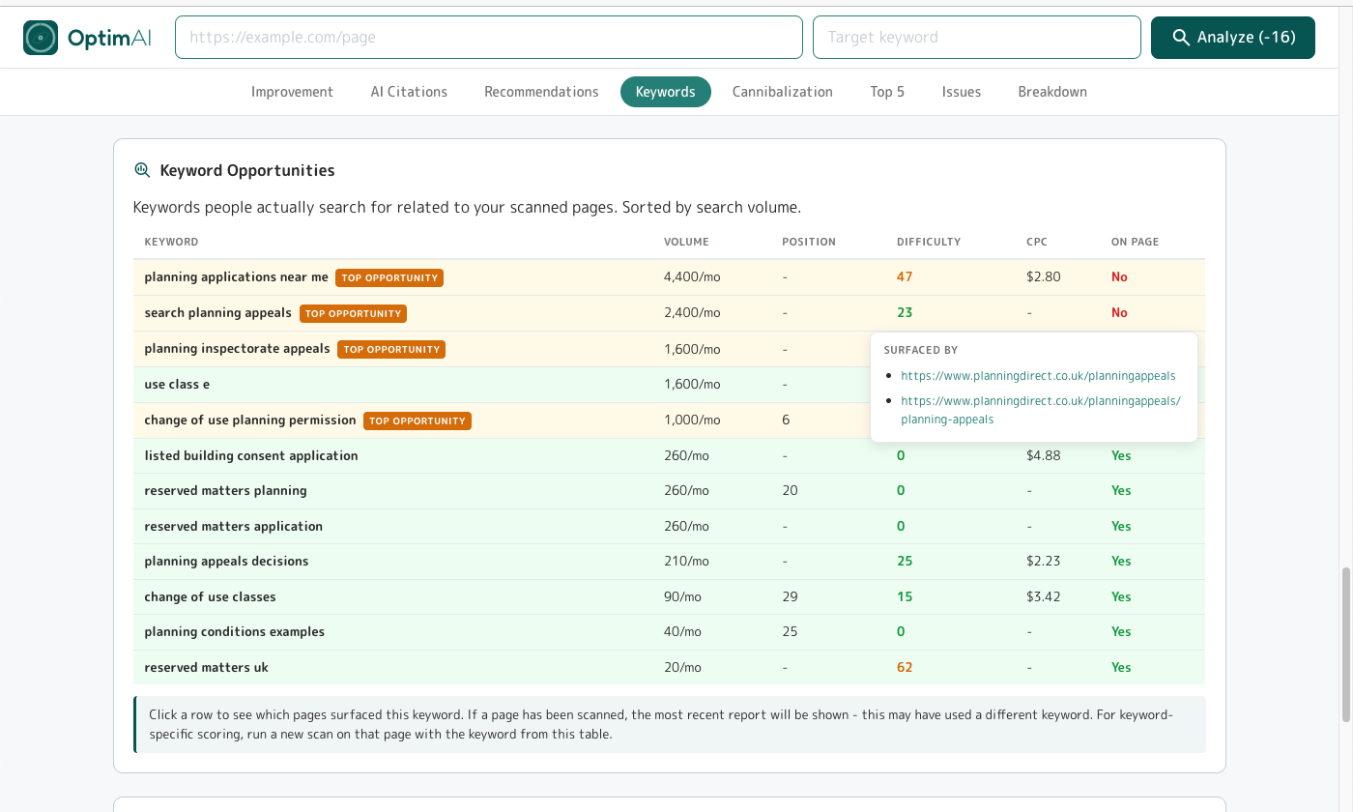Image resolution: width=1353 pixels, height=812 pixels.
Task: Click Top Opportunity badge on 'planning inspectorate appeals'
Action: [x=391, y=349]
